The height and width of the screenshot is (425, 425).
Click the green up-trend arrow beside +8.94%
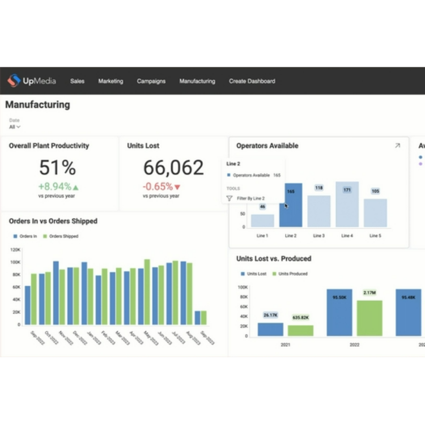coord(76,187)
